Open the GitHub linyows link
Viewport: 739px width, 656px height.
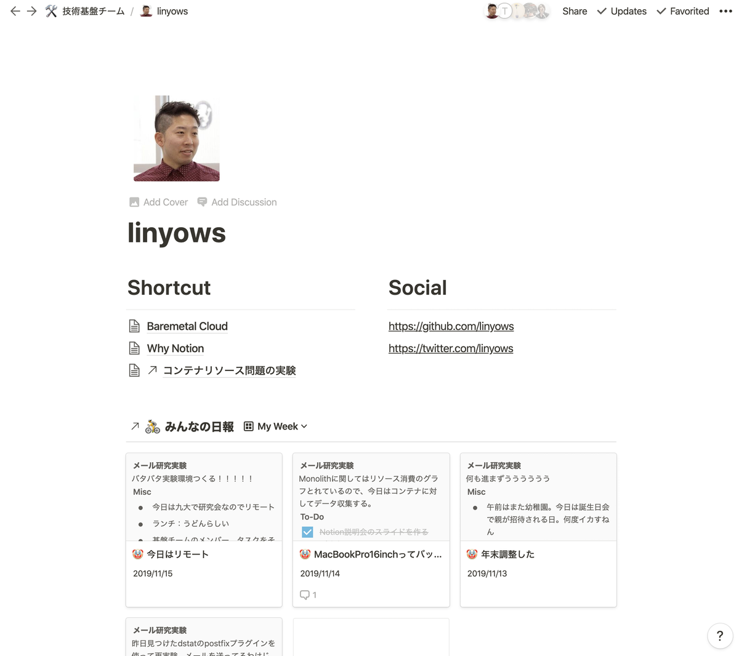451,326
